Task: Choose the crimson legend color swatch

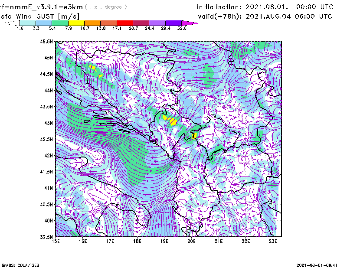Action: (141, 23)
